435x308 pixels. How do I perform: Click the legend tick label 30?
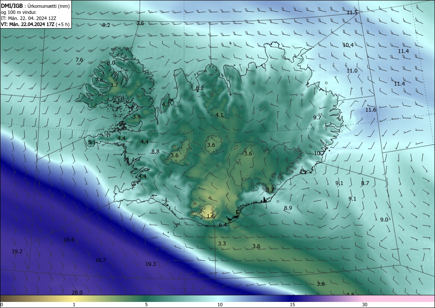(365, 305)
